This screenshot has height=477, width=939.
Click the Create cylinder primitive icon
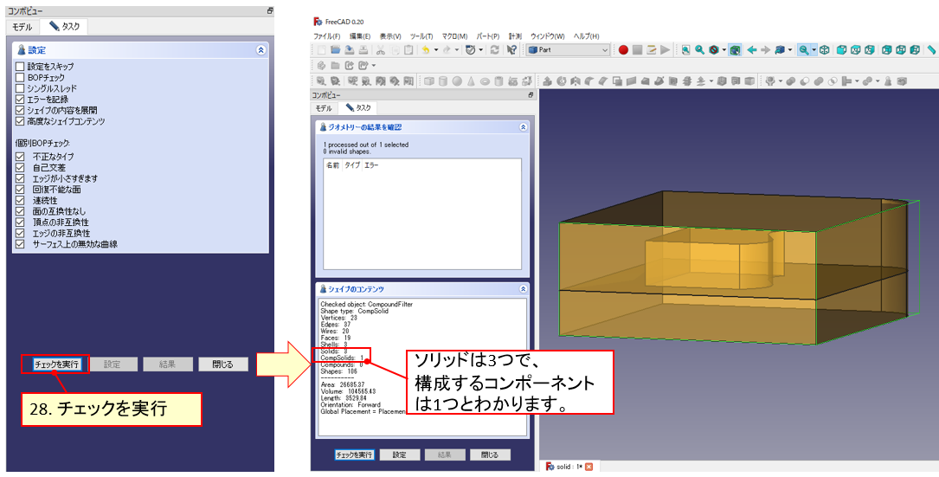pos(442,81)
